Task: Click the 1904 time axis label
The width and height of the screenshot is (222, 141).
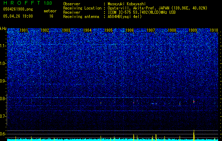Action: click(x=88, y=30)
